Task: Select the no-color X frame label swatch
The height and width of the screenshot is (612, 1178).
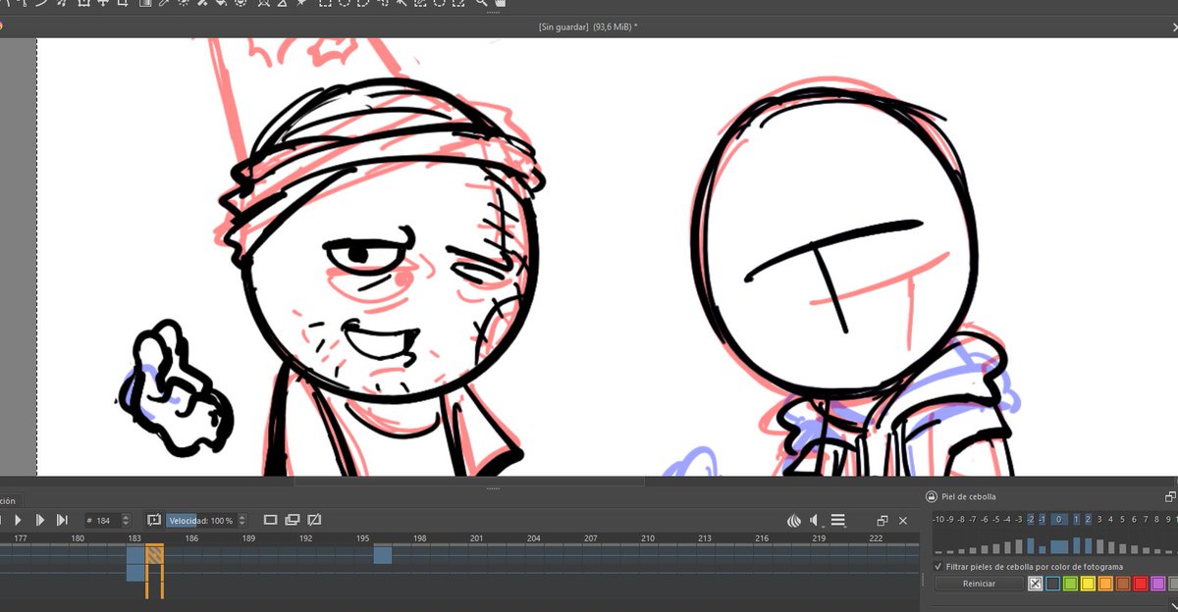Action: coord(1035,584)
